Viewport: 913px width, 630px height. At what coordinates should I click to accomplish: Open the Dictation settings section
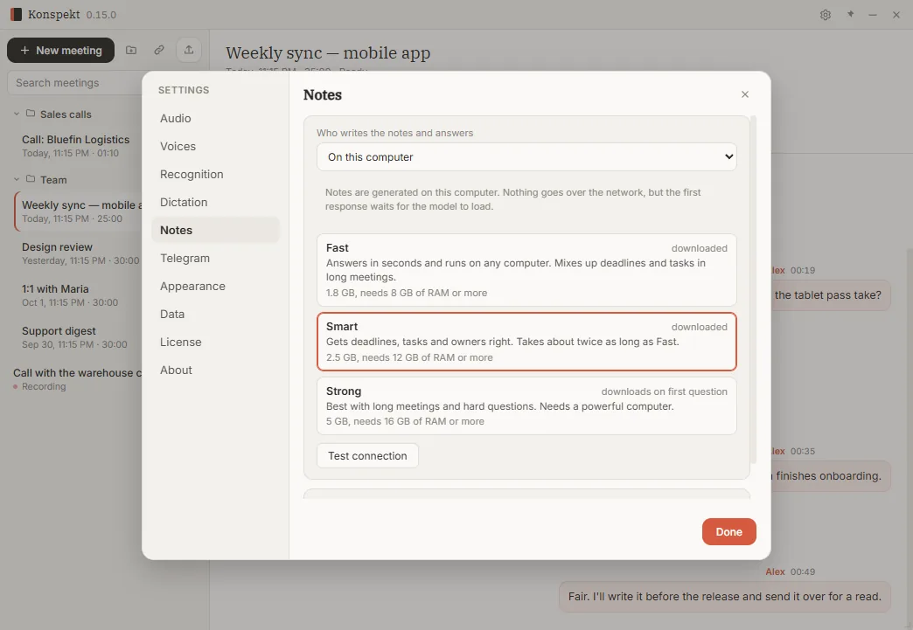(215, 202)
